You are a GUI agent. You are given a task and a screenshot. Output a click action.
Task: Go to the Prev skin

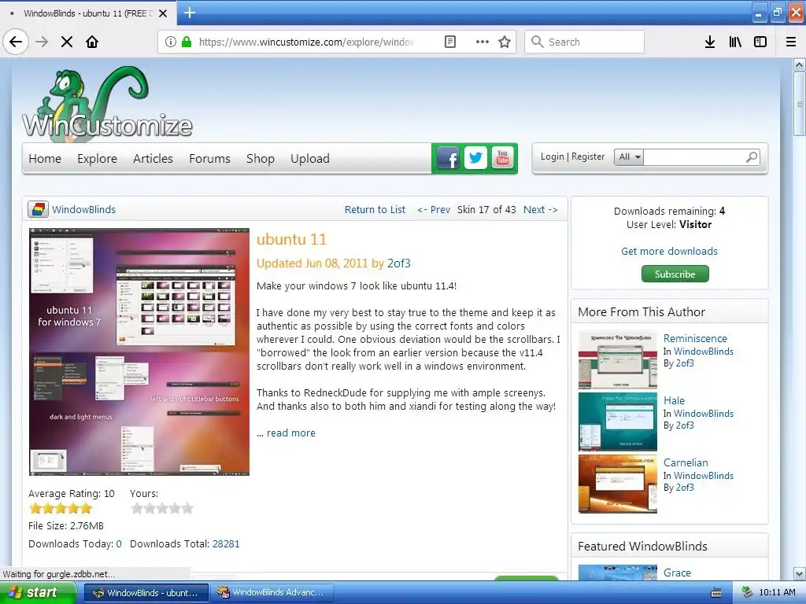click(434, 209)
